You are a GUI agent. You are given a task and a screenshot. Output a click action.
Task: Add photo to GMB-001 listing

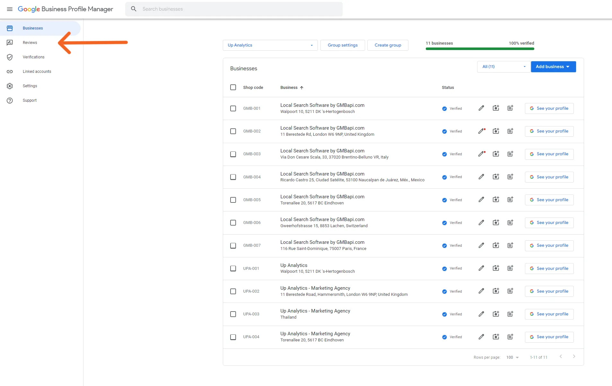[496, 108]
